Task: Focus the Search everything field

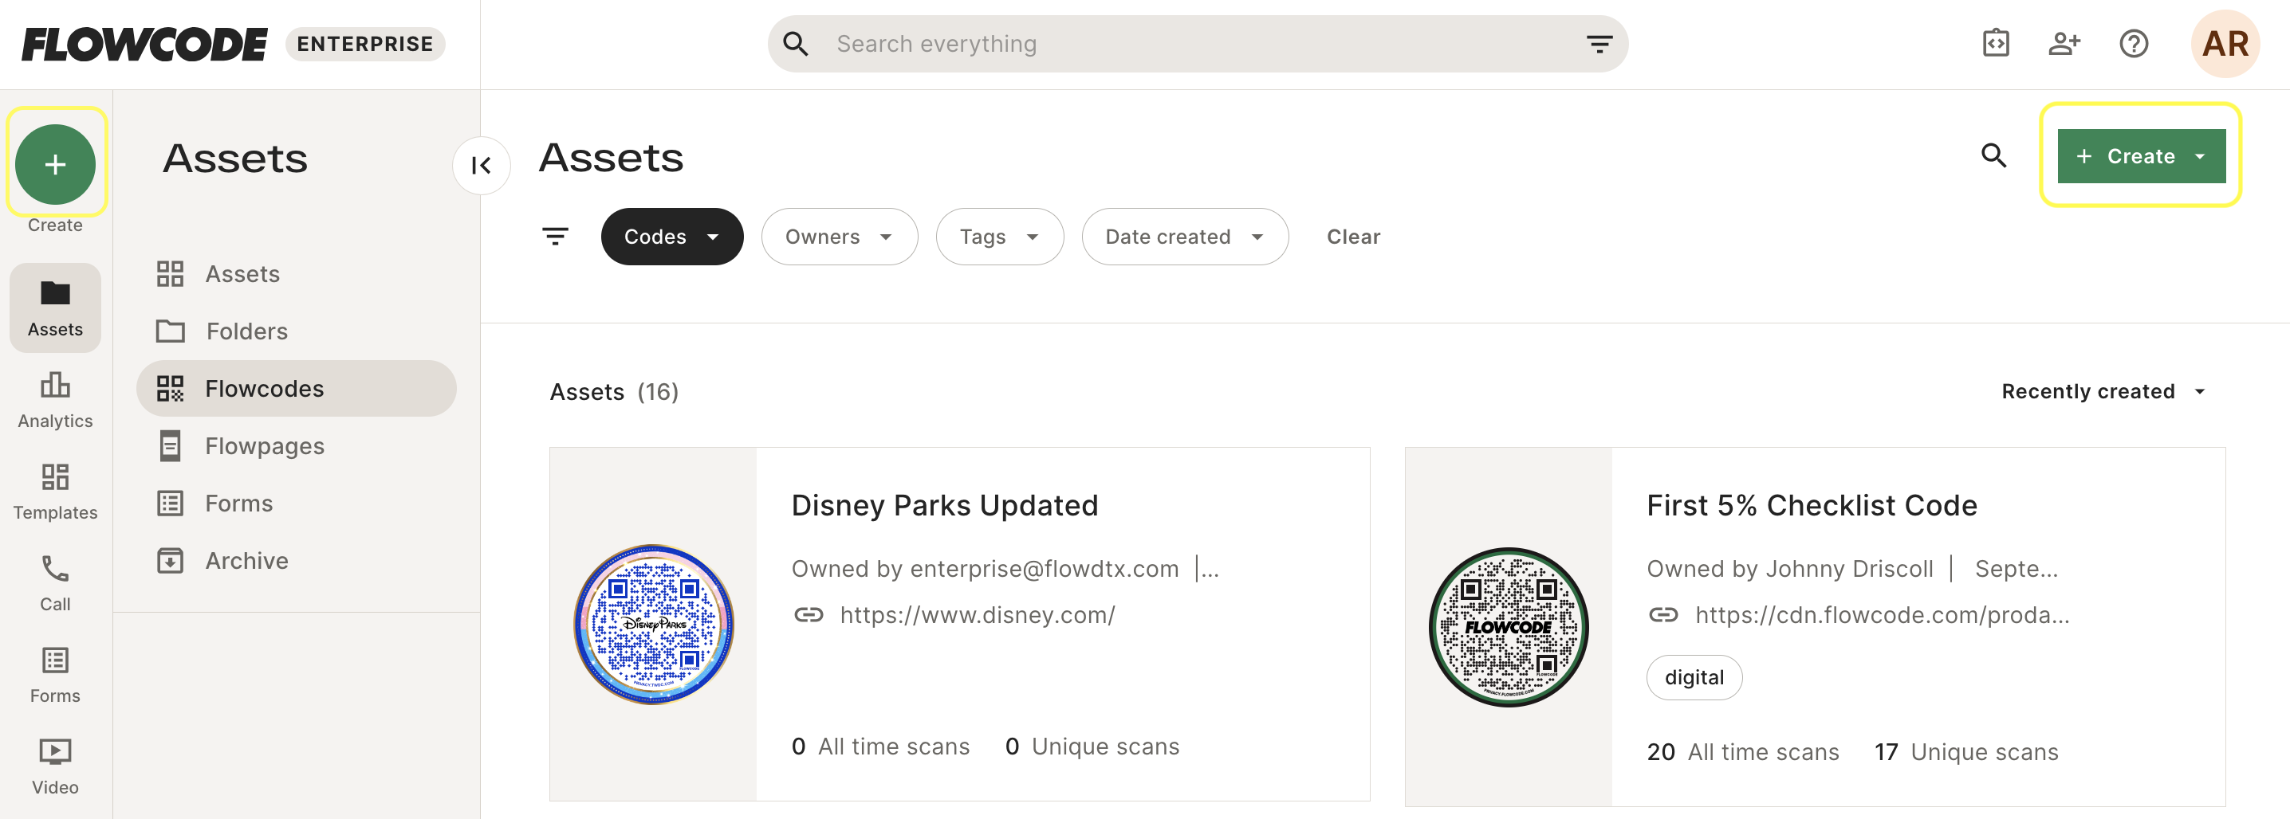Action: point(1197,44)
